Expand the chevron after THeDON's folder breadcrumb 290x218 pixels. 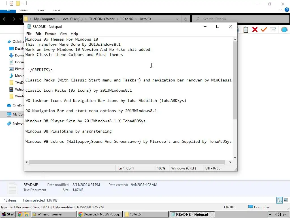[x=118, y=19]
